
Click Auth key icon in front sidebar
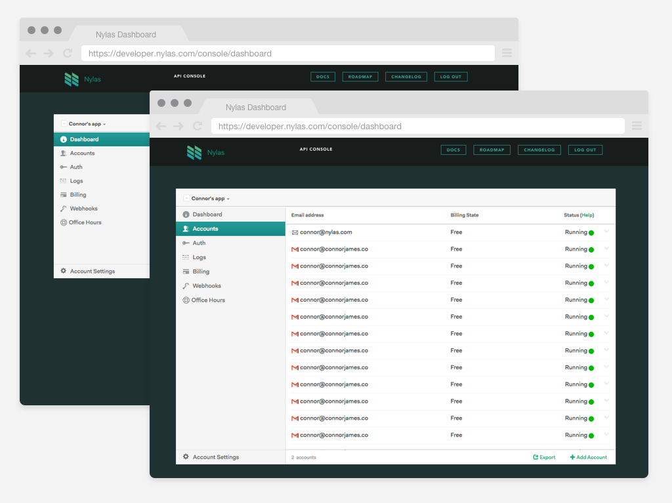[186, 243]
